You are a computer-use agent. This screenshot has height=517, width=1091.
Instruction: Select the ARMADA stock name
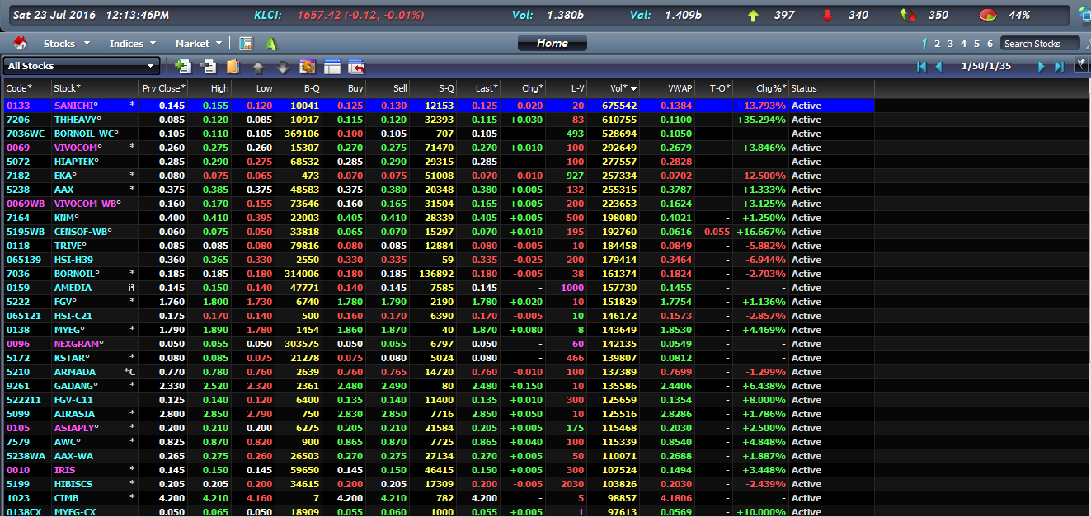(75, 372)
